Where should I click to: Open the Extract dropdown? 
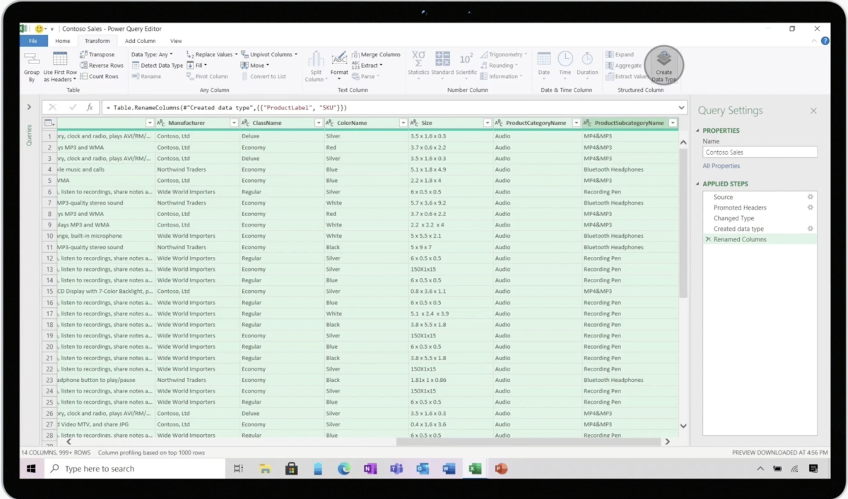pyautogui.click(x=367, y=65)
